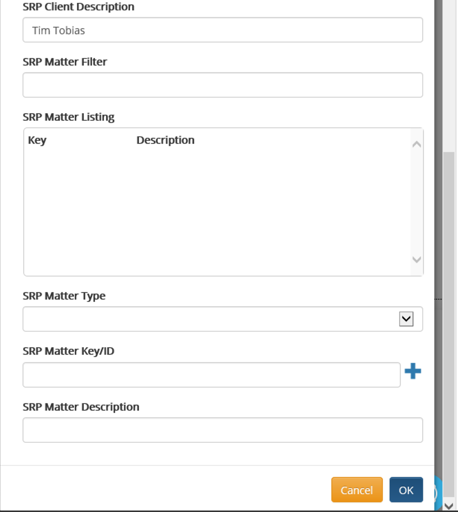The height and width of the screenshot is (512, 458).
Task: Click the Description column header
Action: pyautogui.click(x=165, y=140)
